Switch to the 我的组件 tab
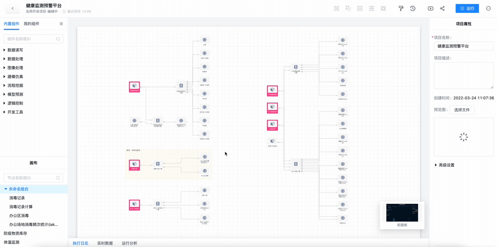Image resolution: width=497 pixels, height=247 pixels. (x=31, y=24)
